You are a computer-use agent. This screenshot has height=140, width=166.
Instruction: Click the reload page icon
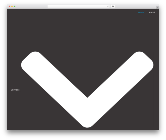pos(108,6)
